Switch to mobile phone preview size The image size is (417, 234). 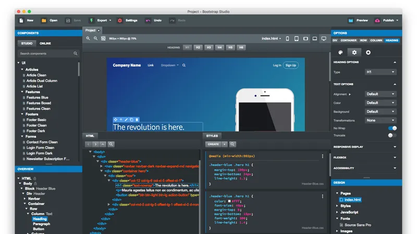(288, 38)
